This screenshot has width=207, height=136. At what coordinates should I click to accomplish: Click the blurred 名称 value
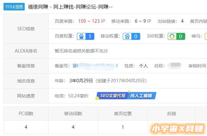coord(175,66)
